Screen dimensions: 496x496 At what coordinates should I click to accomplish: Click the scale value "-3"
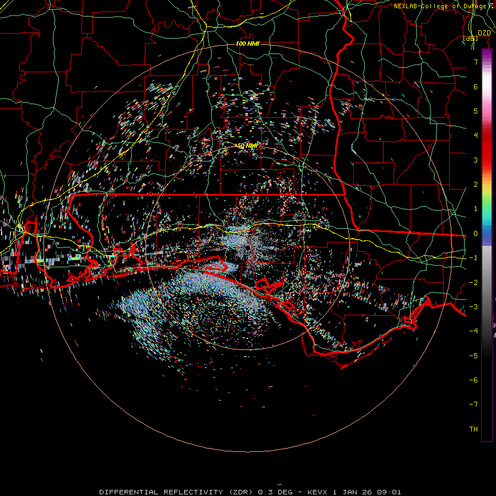(473, 307)
